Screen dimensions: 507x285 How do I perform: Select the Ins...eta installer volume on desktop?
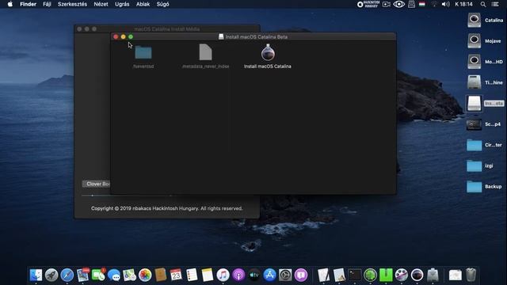[474, 104]
